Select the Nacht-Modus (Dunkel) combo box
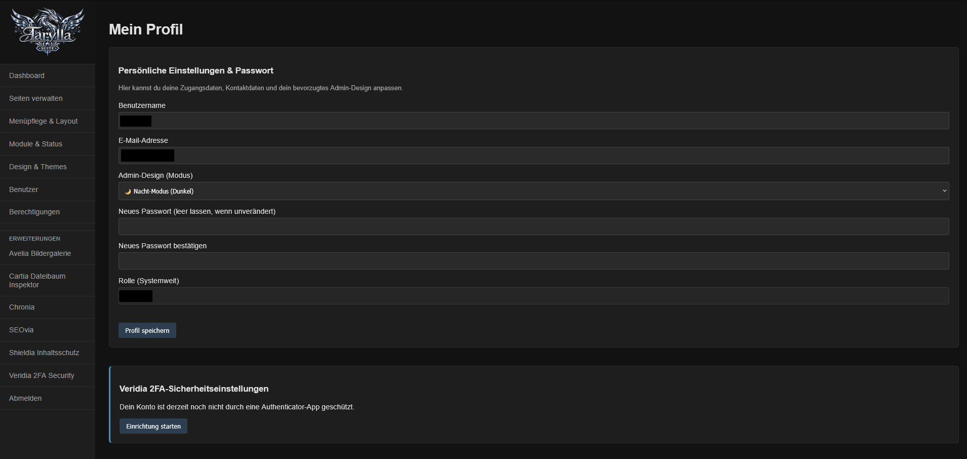This screenshot has height=459, width=967. 533,191
